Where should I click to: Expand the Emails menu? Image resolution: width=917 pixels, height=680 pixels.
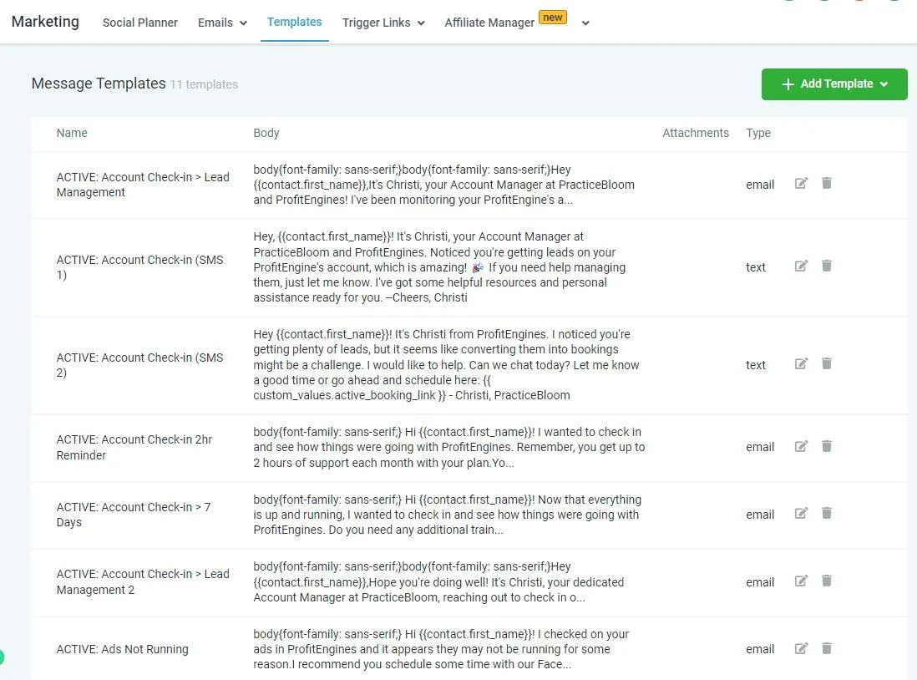[222, 23]
